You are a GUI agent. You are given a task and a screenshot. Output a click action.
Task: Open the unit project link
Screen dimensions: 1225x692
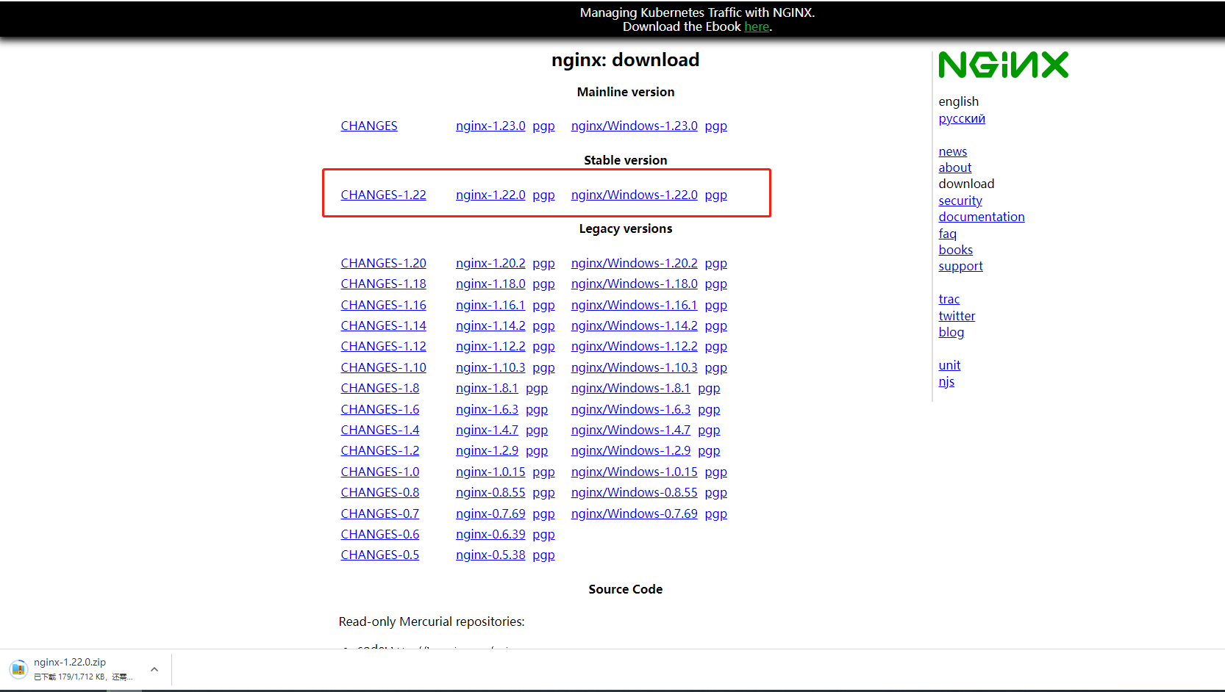point(949,365)
